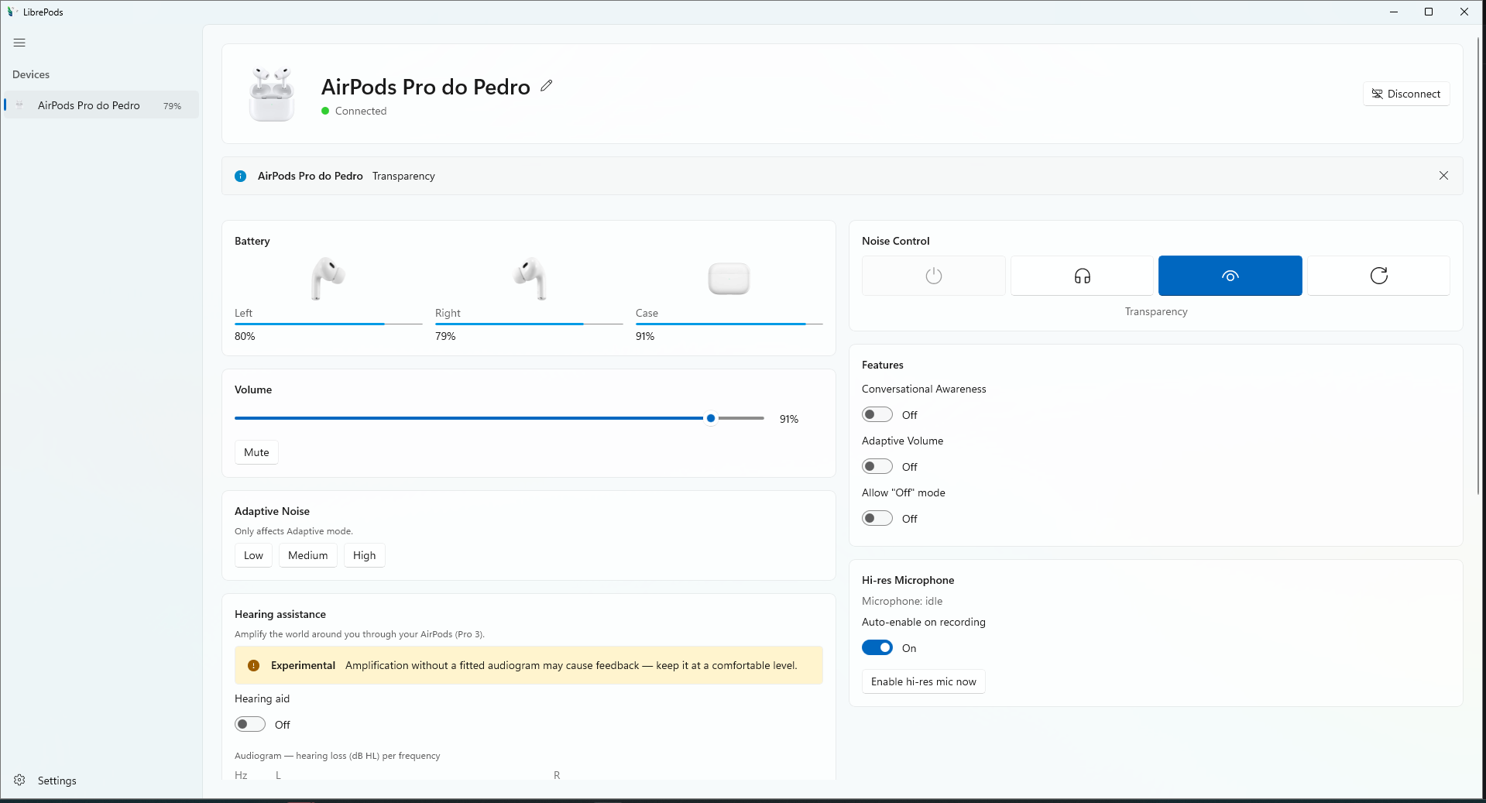
Task: Set Adaptive Noise to High
Action: tap(364, 555)
